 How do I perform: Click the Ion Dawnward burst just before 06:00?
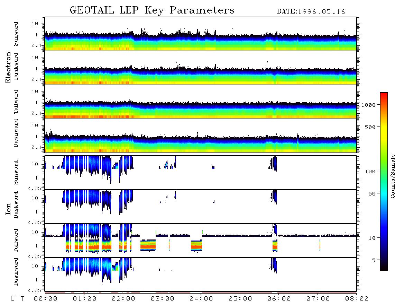point(274,265)
